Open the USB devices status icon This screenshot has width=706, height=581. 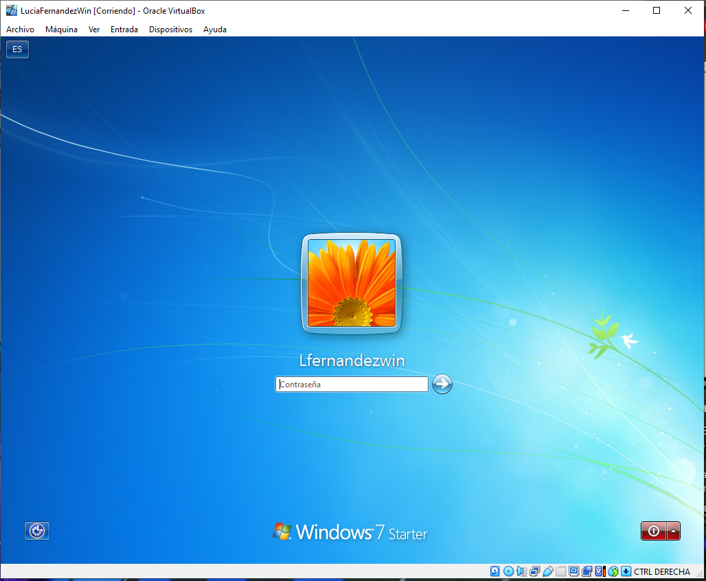coord(547,571)
